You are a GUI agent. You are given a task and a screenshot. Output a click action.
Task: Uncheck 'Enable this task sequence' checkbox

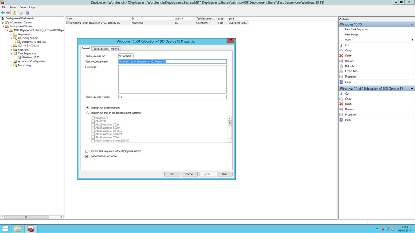coord(87,156)
